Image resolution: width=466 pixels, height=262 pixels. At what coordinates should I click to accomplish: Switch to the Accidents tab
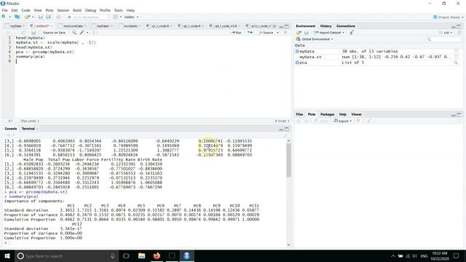(x=130, y=26)
